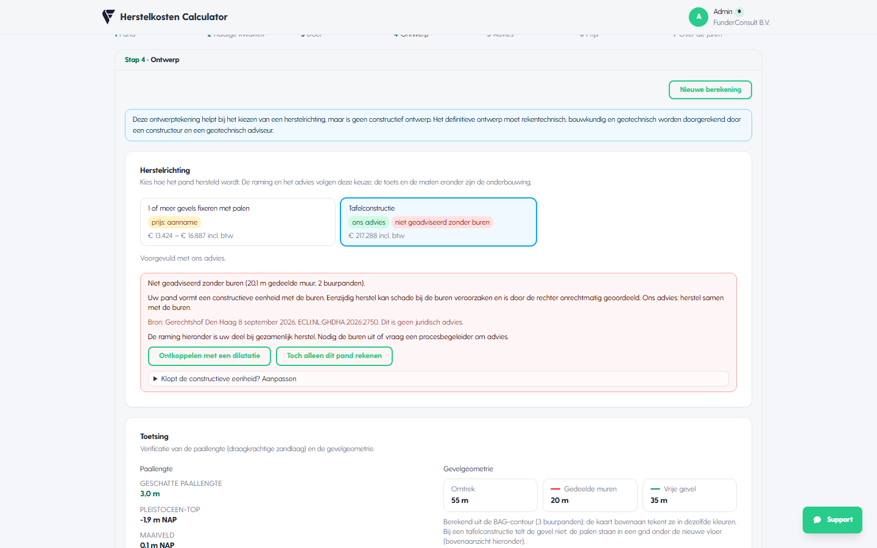Viewport: 877px width, 548px height.
Task: Click the 'prijs: aanname' tag
Action: click(x=174, y=222)
